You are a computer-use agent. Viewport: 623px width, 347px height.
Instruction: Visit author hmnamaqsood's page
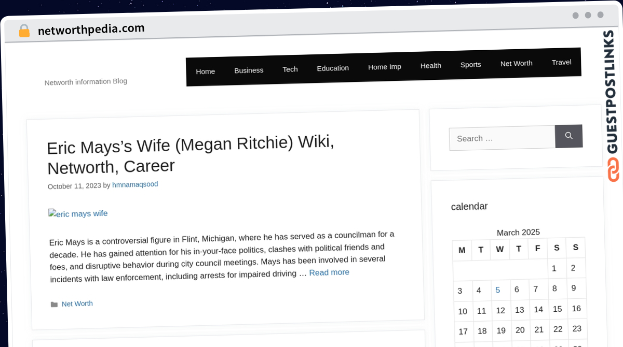[x=135, y=184]
